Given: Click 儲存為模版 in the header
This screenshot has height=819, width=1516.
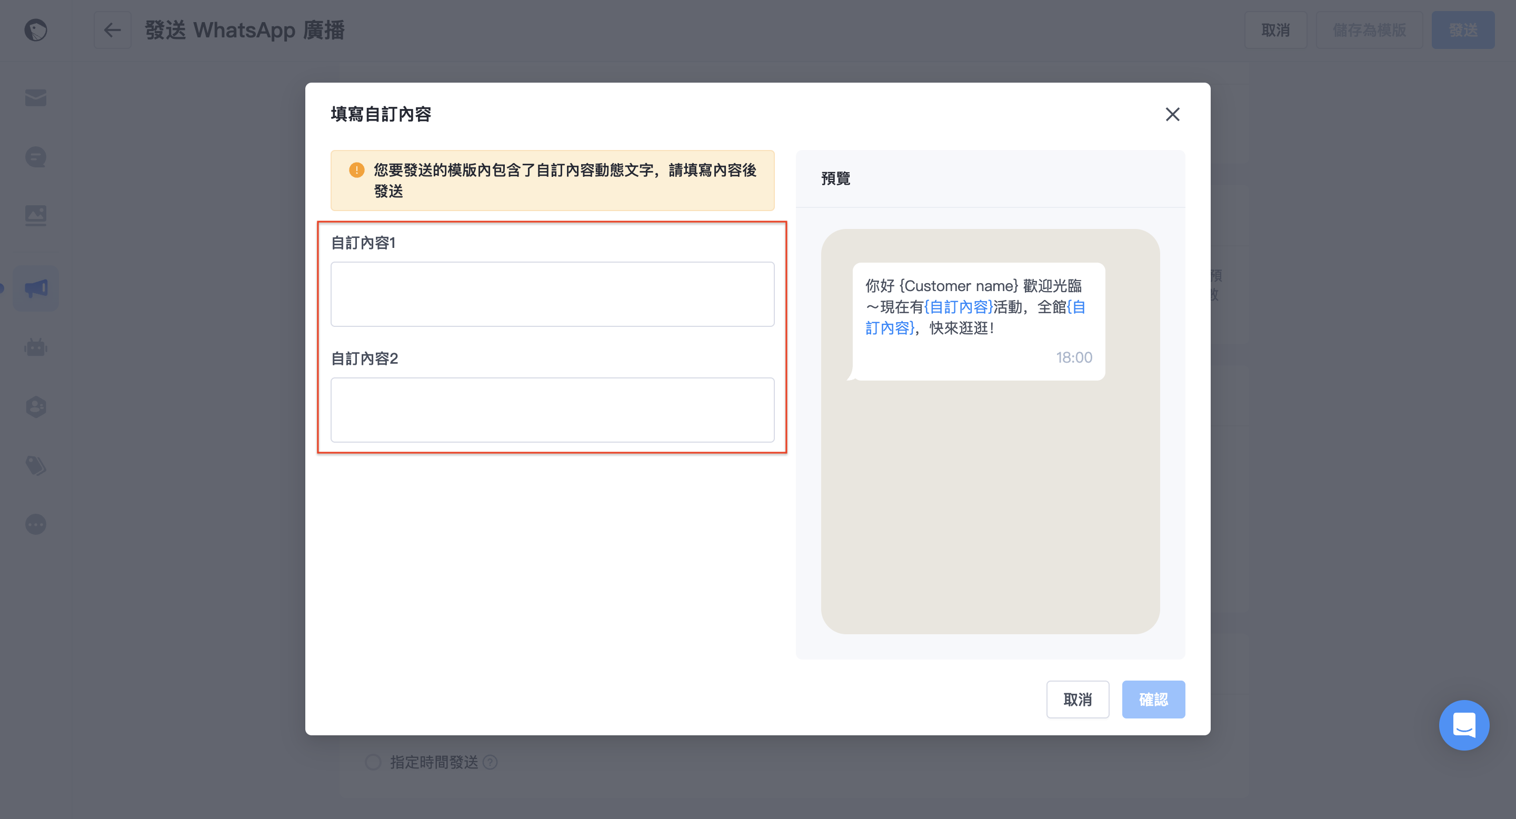Looking at the screenshot, I should [1370, 30].
